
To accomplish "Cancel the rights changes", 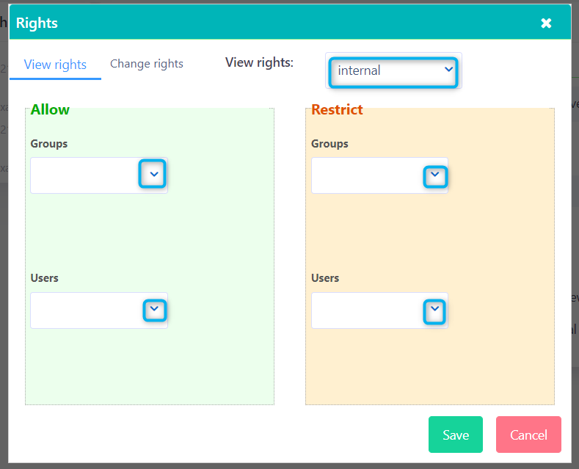I will click(528, 435).
